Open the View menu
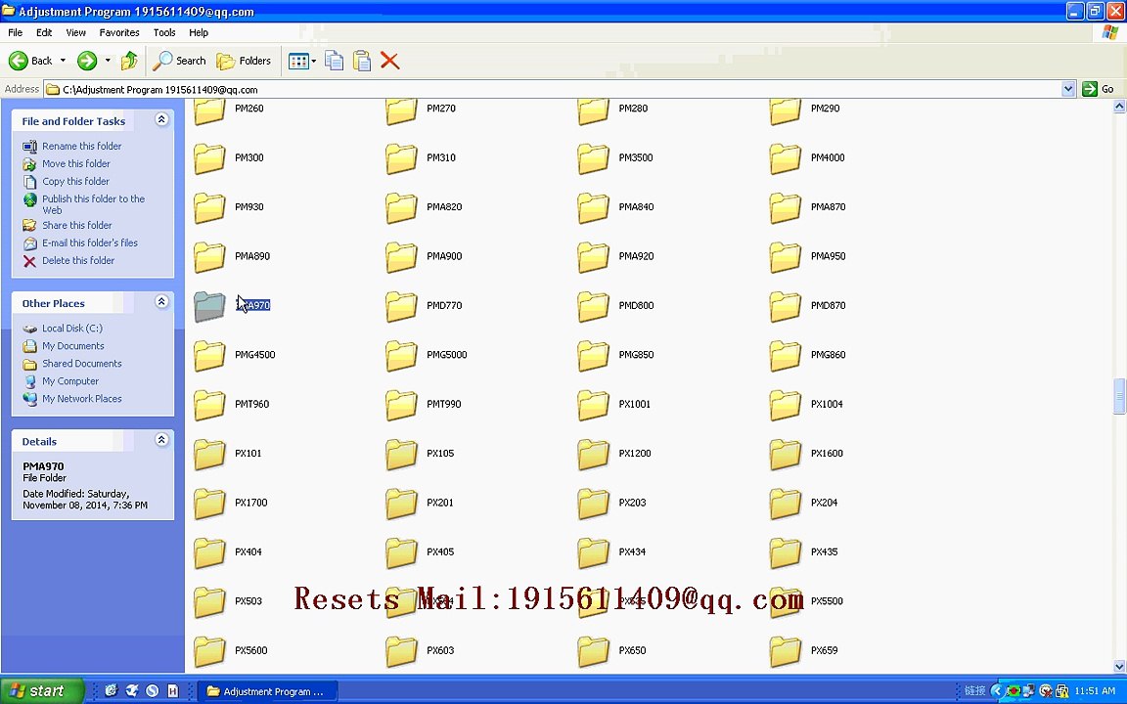The width and height of the screenshot is (1127, 704). pyautogui.click(x=75, y=32)
